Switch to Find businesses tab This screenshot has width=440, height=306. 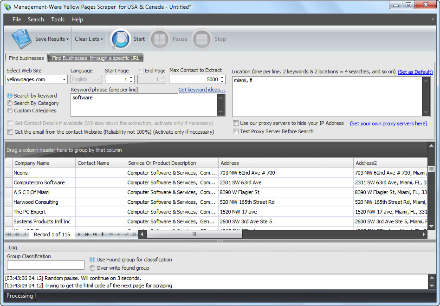[26, 58]
